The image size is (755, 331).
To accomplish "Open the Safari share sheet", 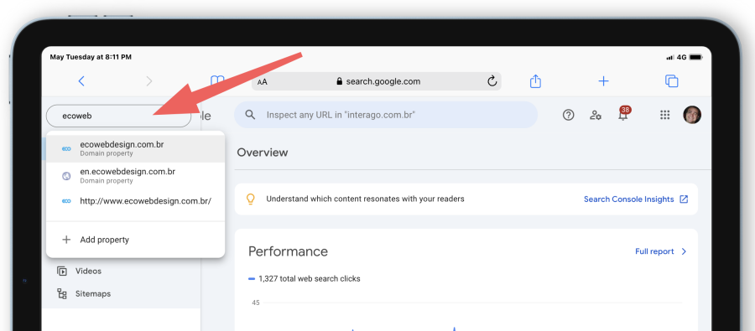I will (535, 80).
